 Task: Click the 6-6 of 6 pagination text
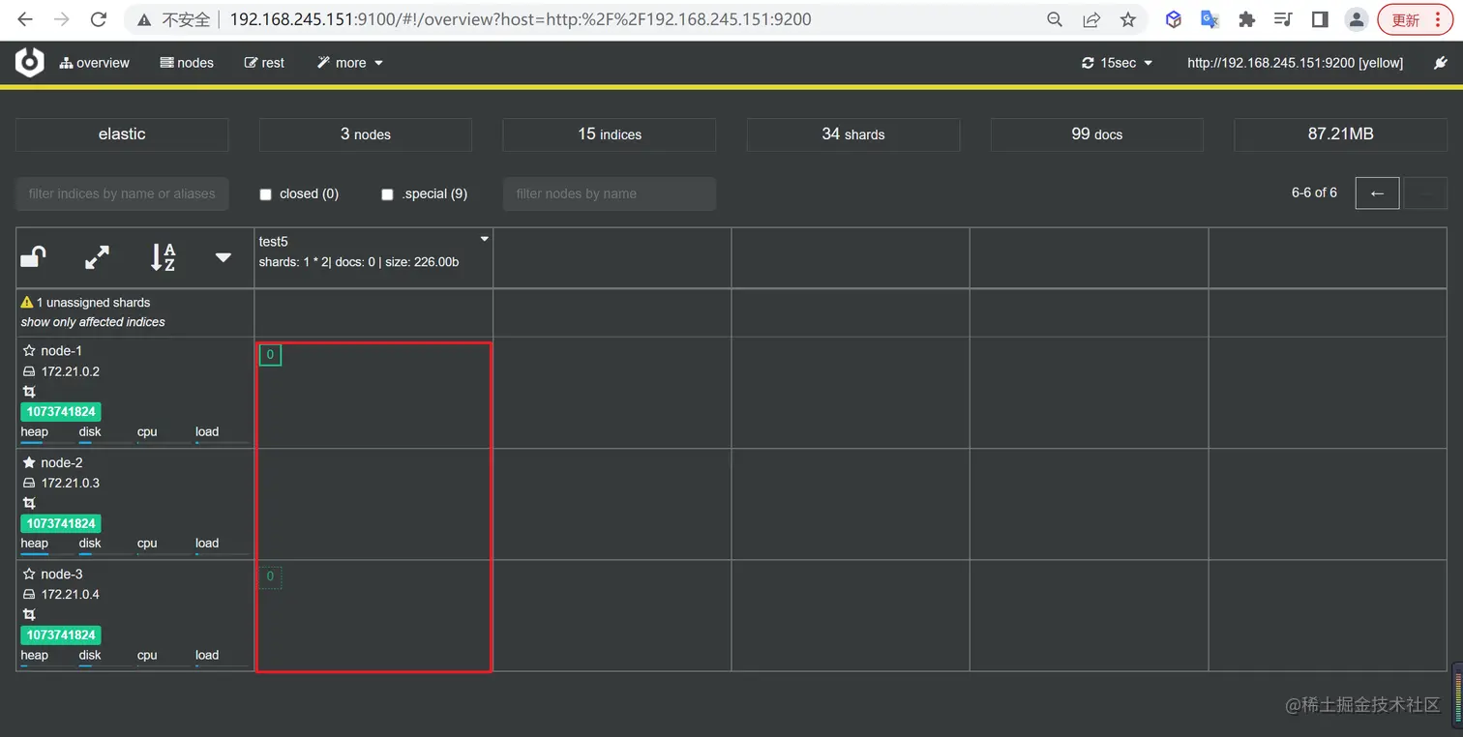[1314, 192]
